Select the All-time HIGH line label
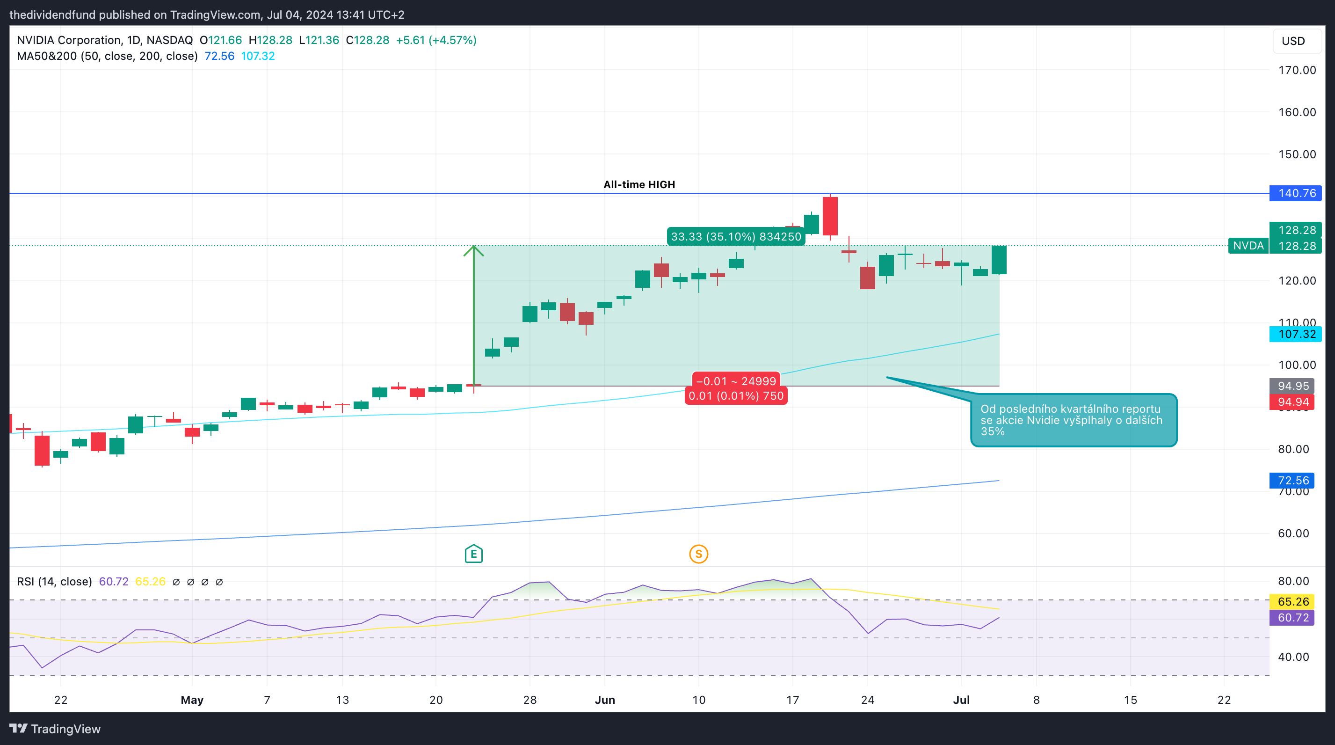 (x=639, y=184)
